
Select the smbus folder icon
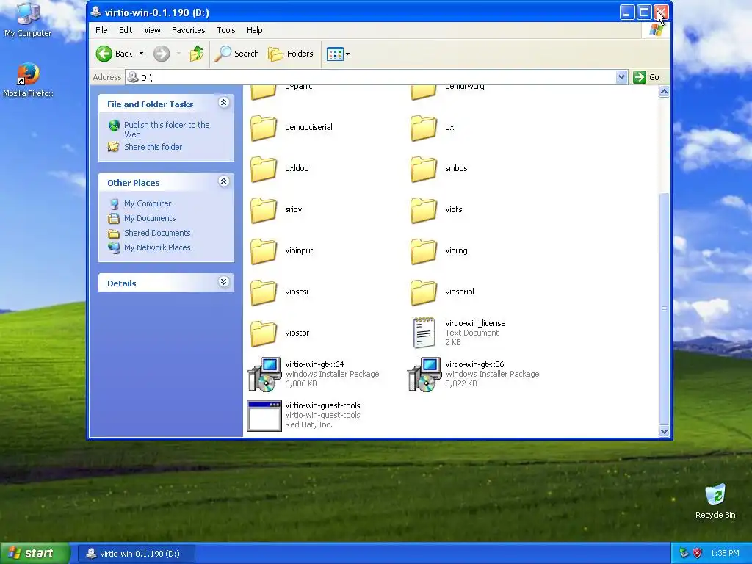pos(424,170)
